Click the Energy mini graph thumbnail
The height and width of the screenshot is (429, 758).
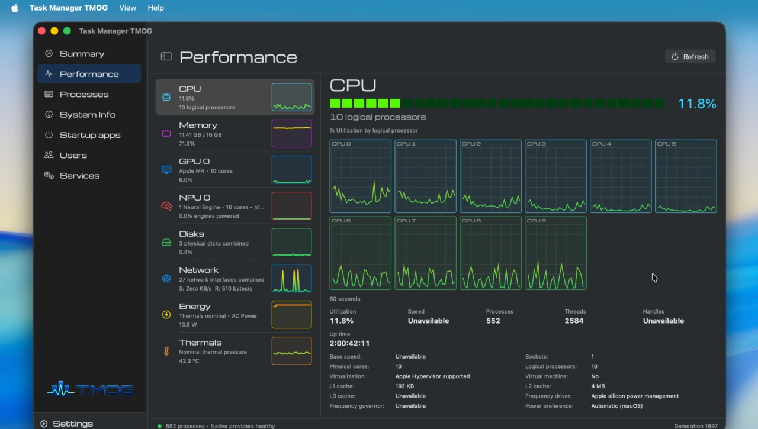[291, 314]
